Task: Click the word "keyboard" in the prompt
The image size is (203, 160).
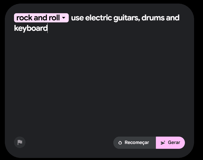Action: pos(31,28)
